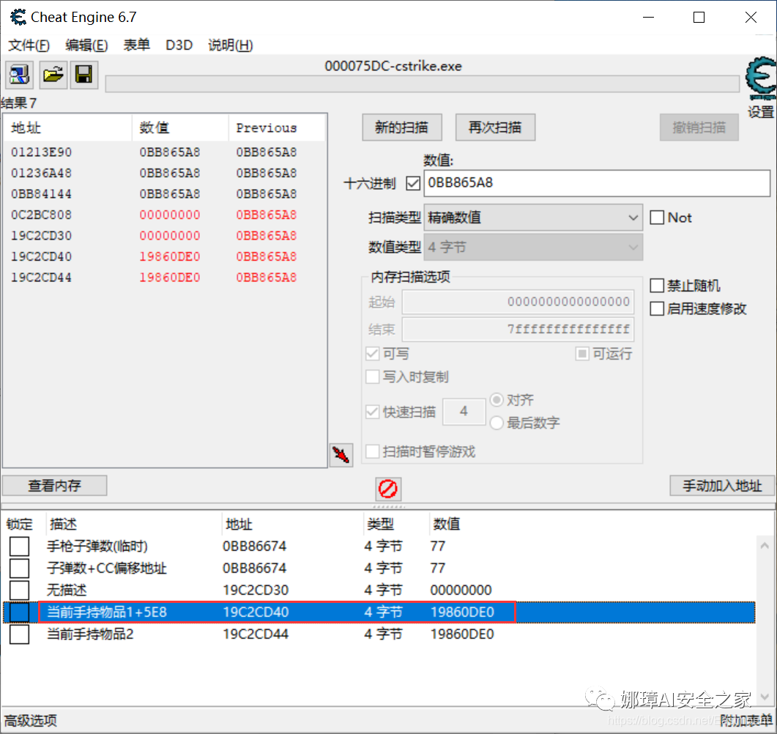Viewport: 777px width, 734px height.
Task: Select result address 01213E90
Action: click(x=41, y=152)
